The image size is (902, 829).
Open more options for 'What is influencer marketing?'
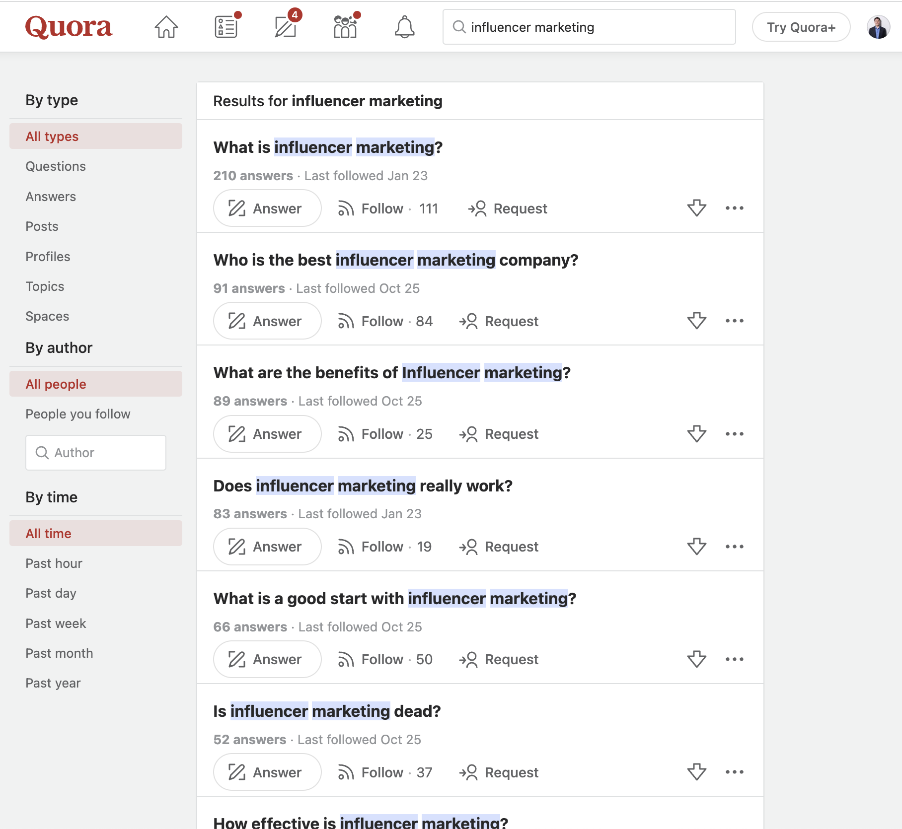(x=734, y=208)
